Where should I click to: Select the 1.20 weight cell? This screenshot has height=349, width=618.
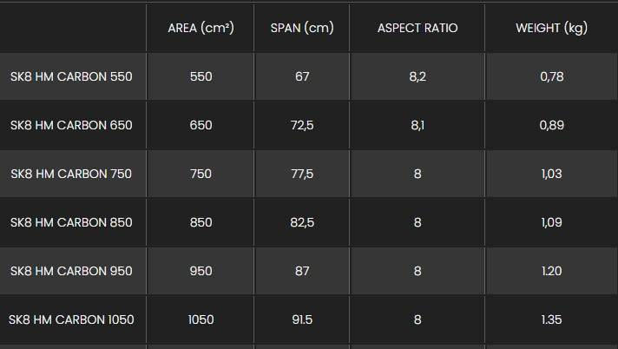click(551, 271)
